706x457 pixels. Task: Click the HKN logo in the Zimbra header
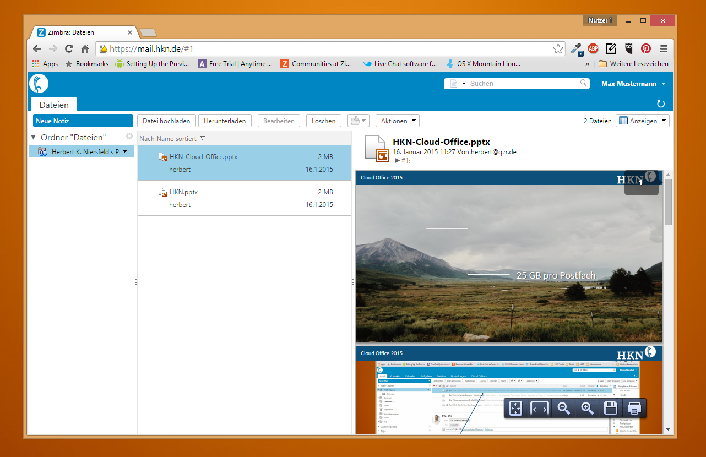click(x=39, y=83)
